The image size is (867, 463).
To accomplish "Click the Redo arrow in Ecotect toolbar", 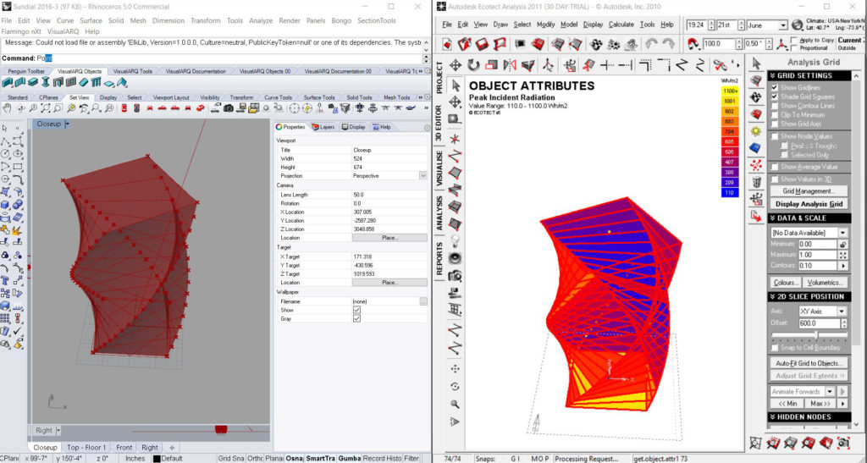I will (669, 44).
